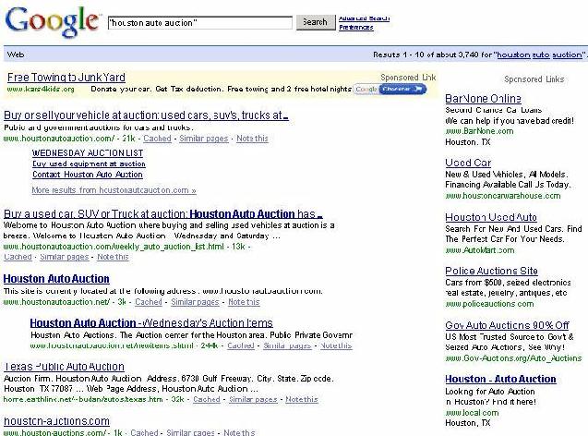
Task: Open the Houston Auto Auction .net result title
Action: click(x=56, y=279)
